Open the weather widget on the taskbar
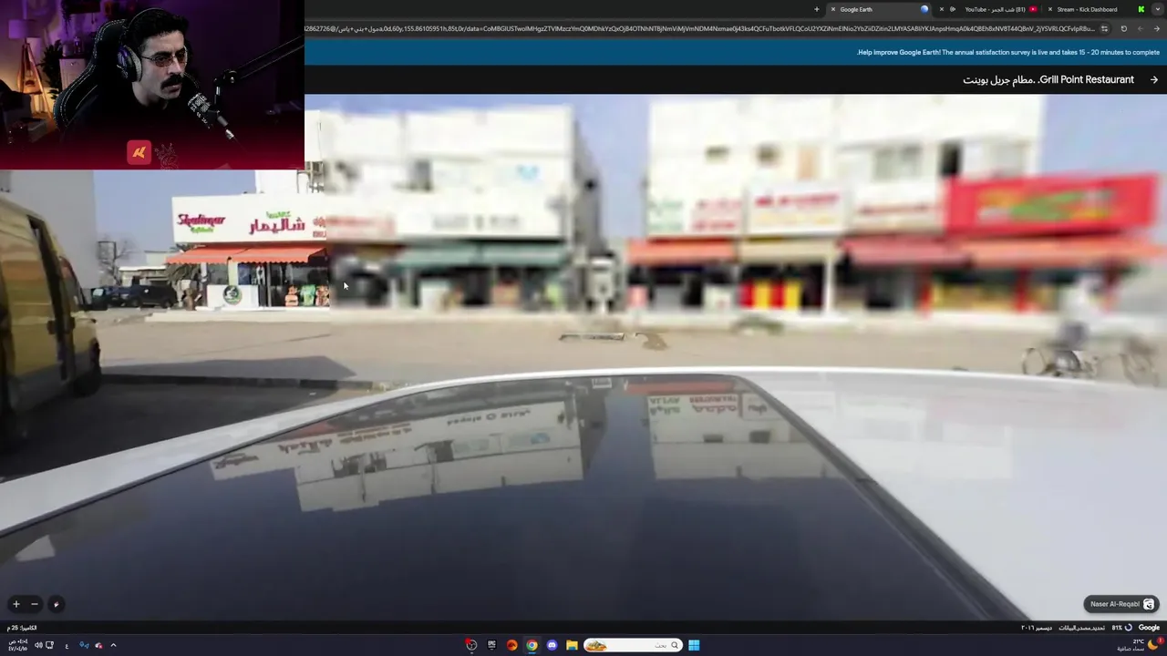Image resolution: width=1167 pixels, height=656 pixels. coord(1141,645)
